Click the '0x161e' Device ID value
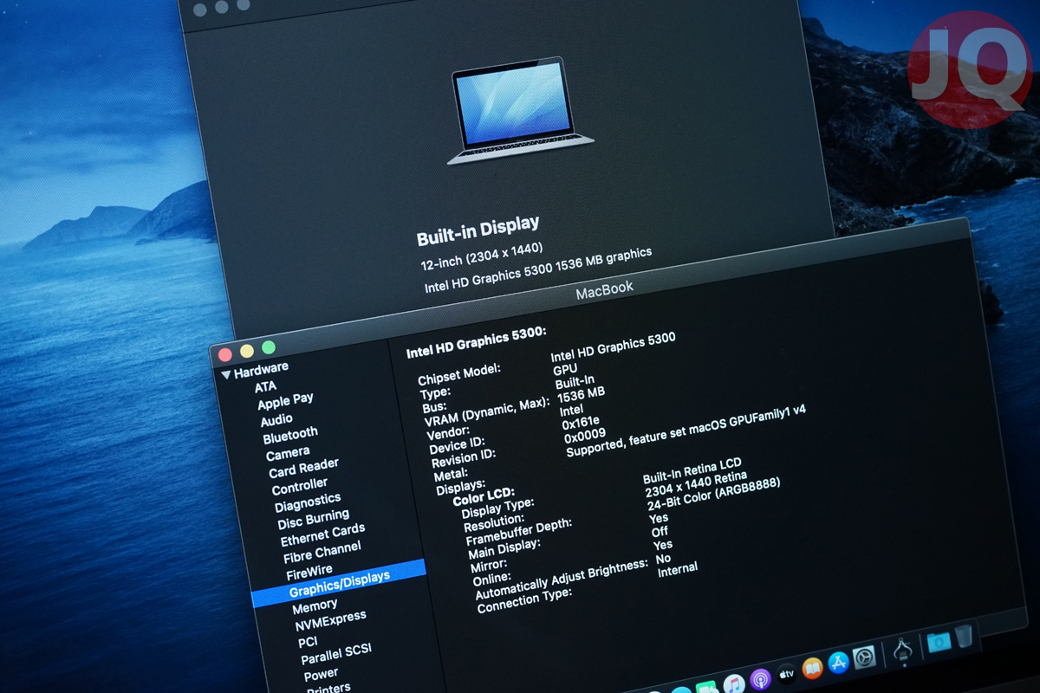The width and height of the screenshot is (1040, 693). coord(582,423)
